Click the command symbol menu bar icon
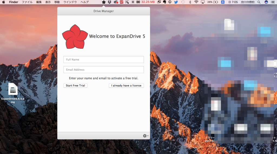The image size is (277, 154). tap(133, 2)
